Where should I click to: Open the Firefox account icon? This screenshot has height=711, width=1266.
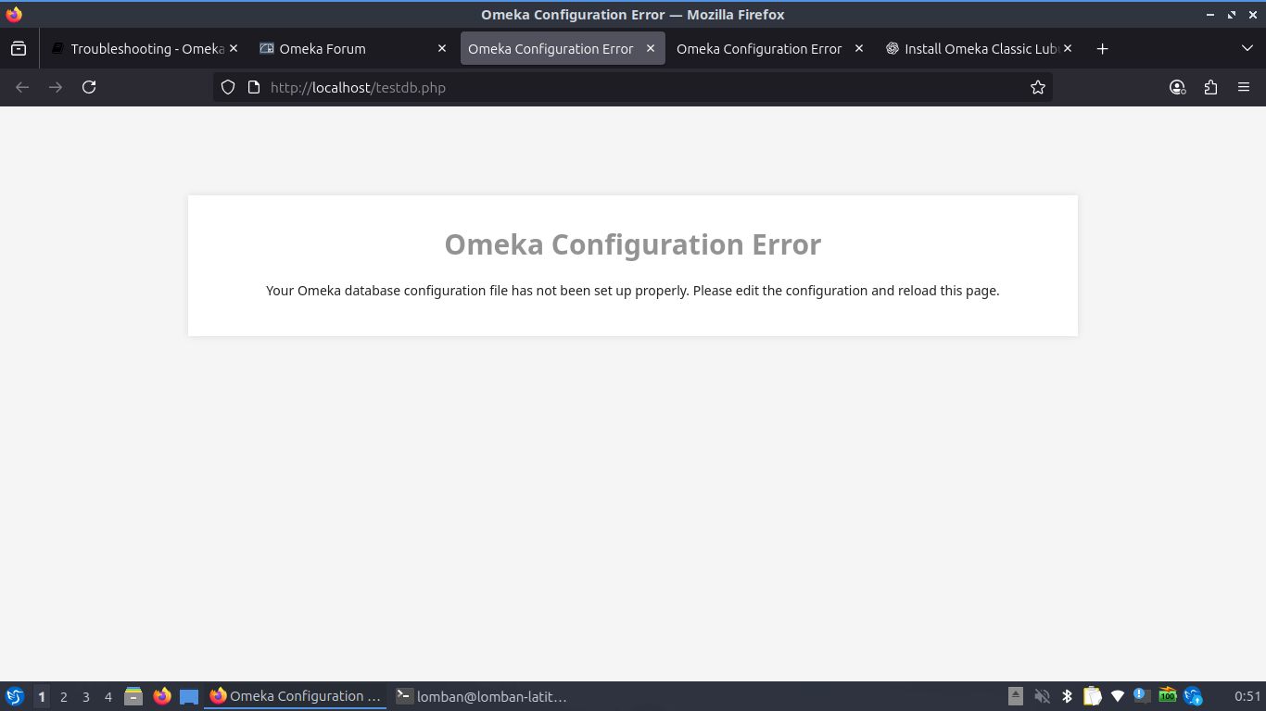[1177, 87]
